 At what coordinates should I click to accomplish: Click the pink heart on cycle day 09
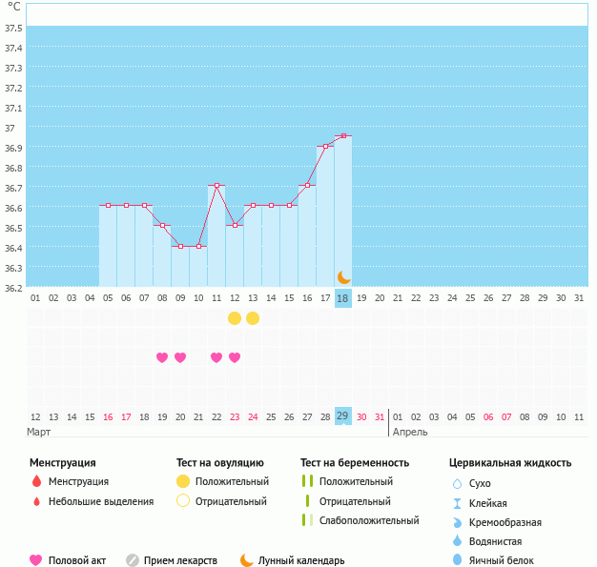click(x=180, y=357)
